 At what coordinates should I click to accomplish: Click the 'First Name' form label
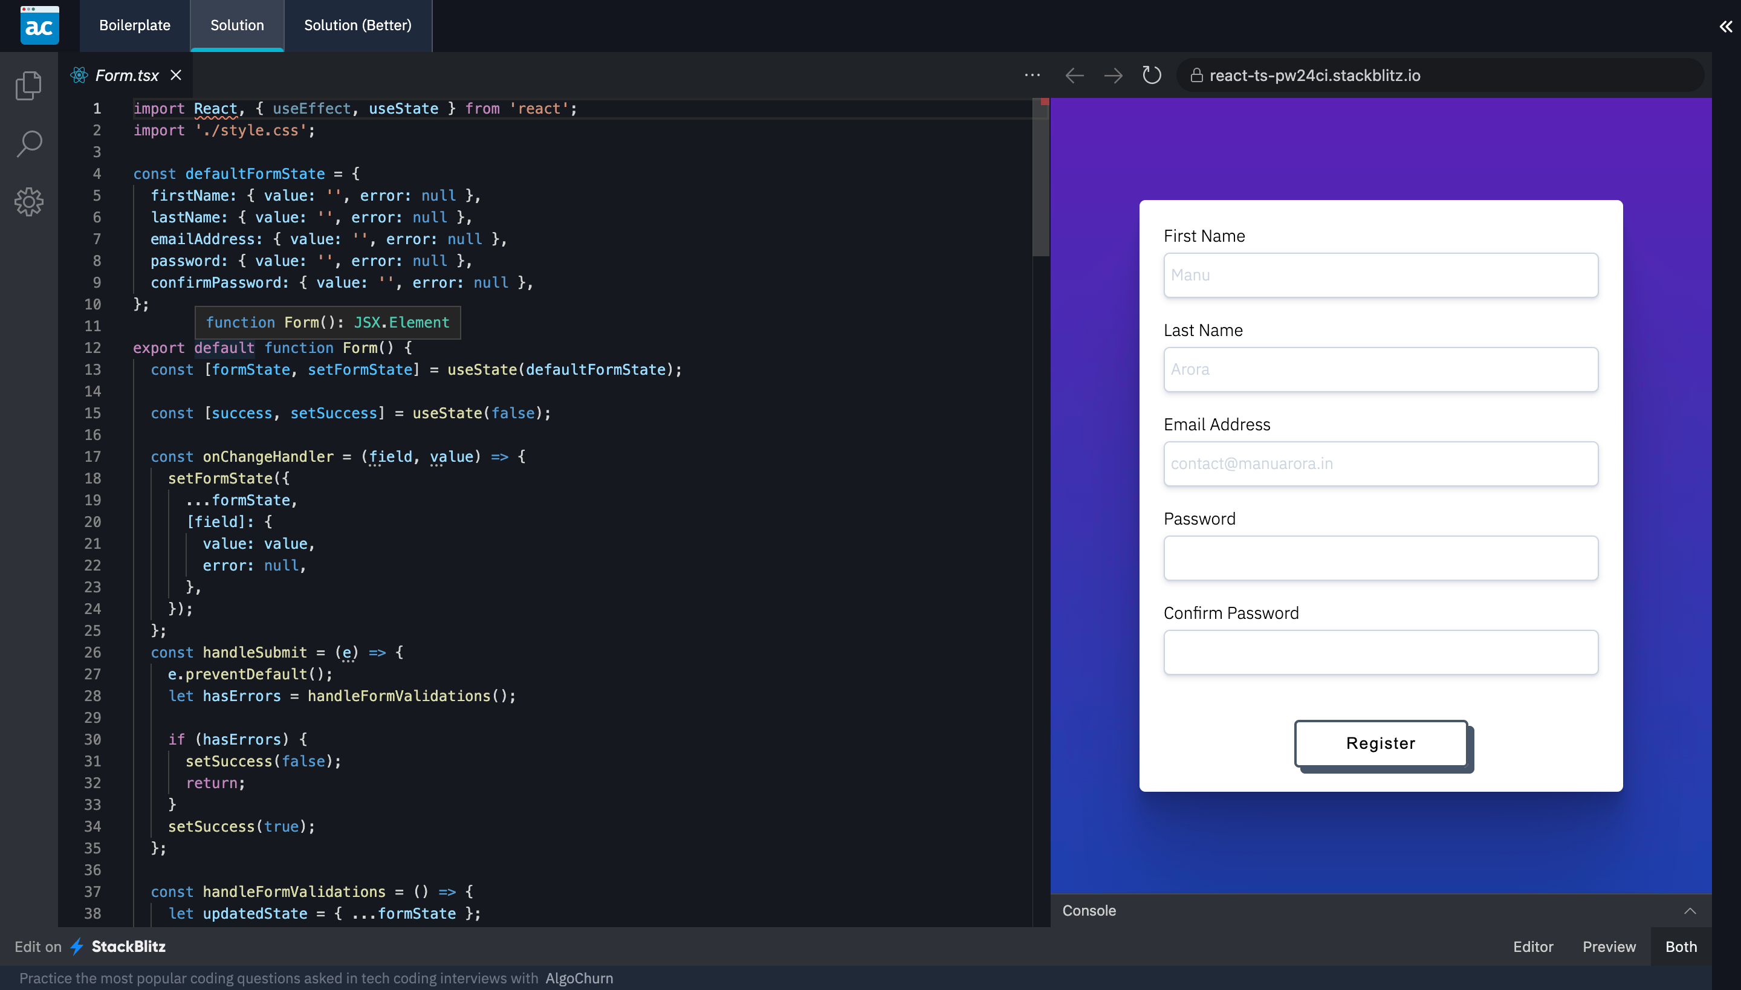pyautogui.click(x=1204, y=236)
